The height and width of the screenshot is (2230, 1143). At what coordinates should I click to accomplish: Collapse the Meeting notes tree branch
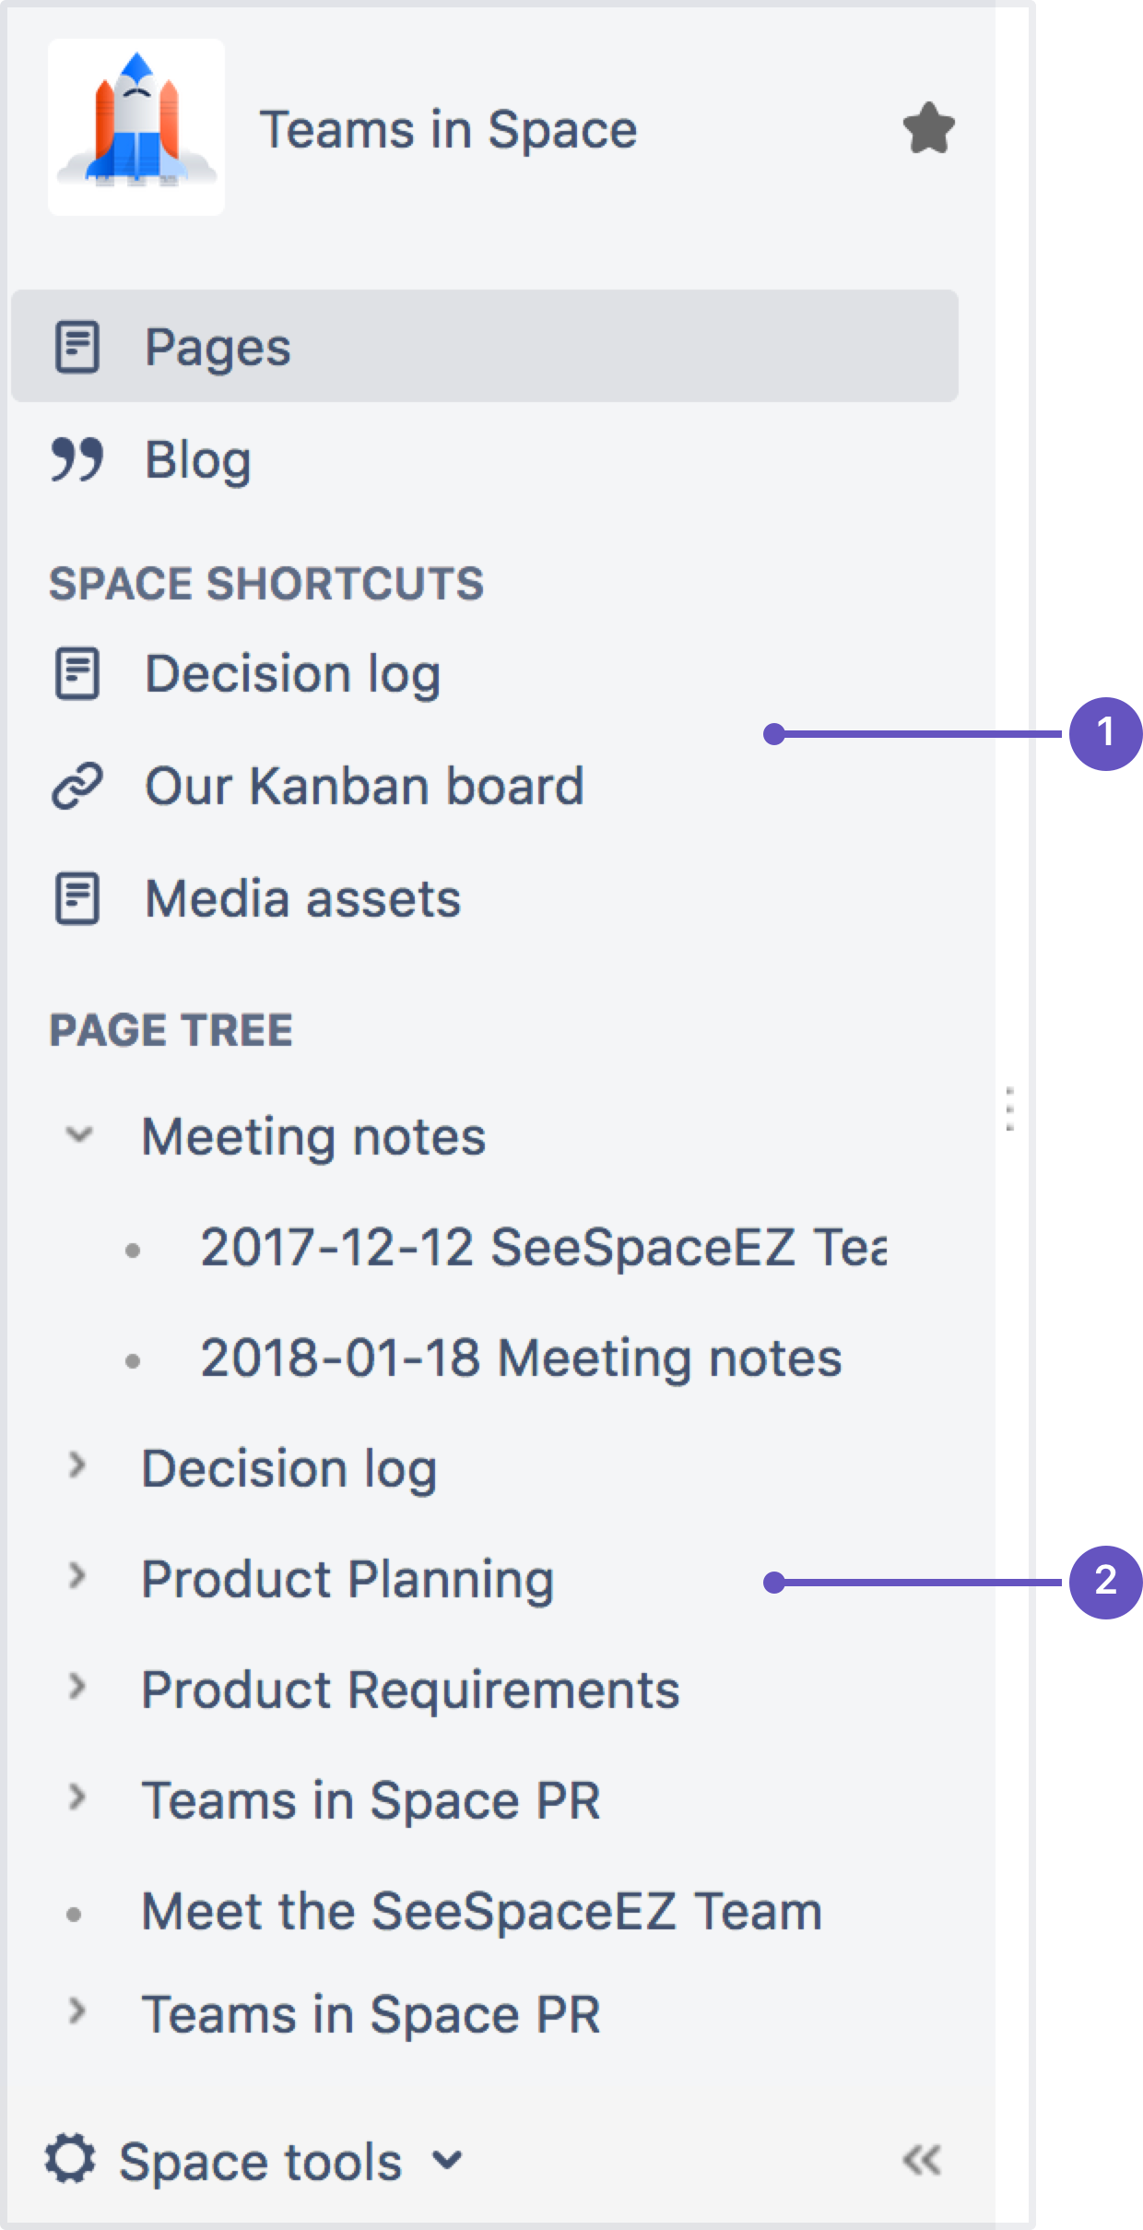(x=79, y=1134)
